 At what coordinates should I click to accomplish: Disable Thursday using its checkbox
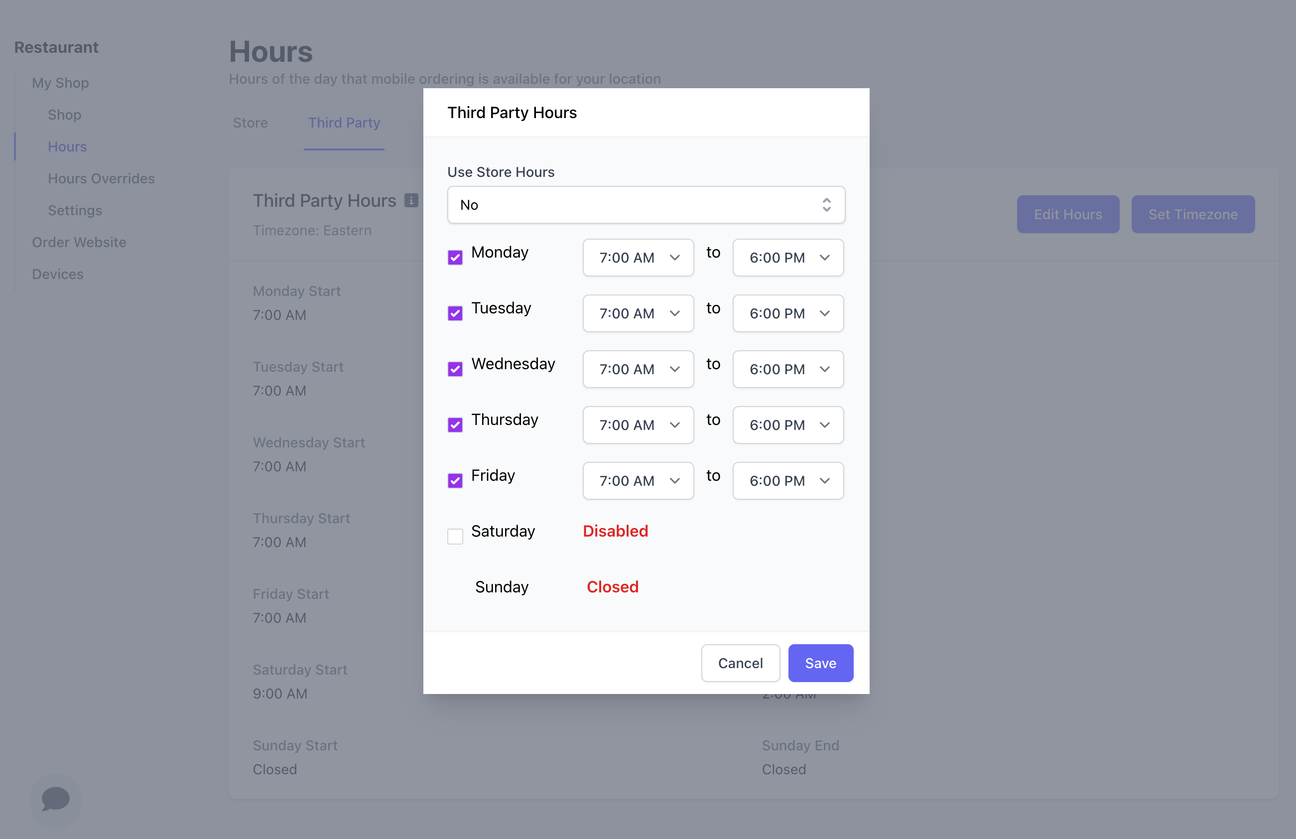pyautogui.click(x=455, y=425)
